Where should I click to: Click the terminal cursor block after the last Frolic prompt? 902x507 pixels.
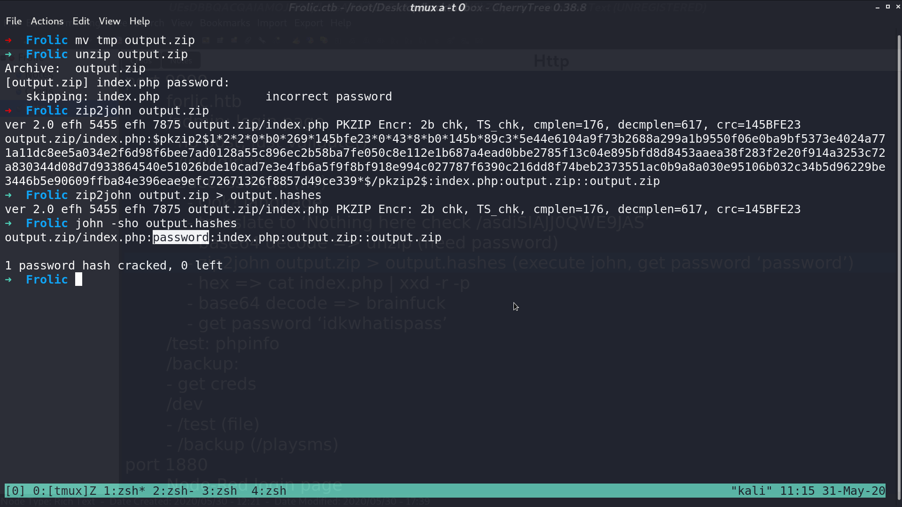78,279
